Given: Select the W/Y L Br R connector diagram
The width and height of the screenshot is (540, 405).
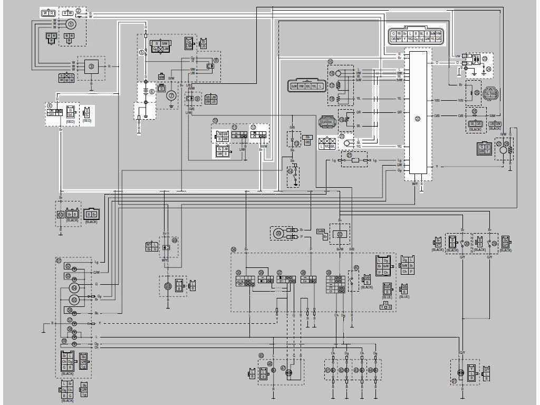Looking at the screenshot, I should pos(152,247).
